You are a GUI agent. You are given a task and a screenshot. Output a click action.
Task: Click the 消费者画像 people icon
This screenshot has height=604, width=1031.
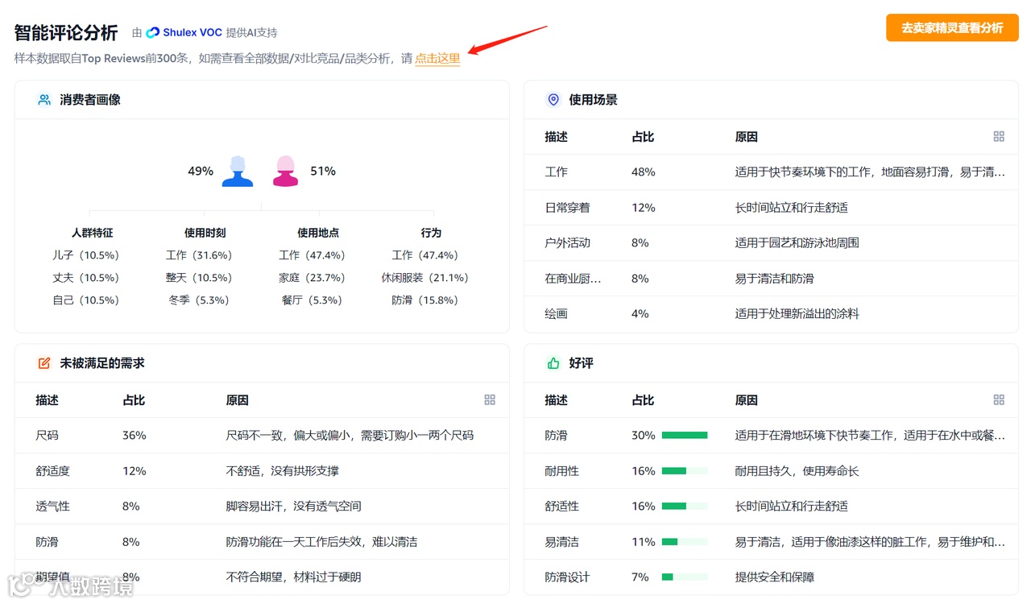[44, 100]
